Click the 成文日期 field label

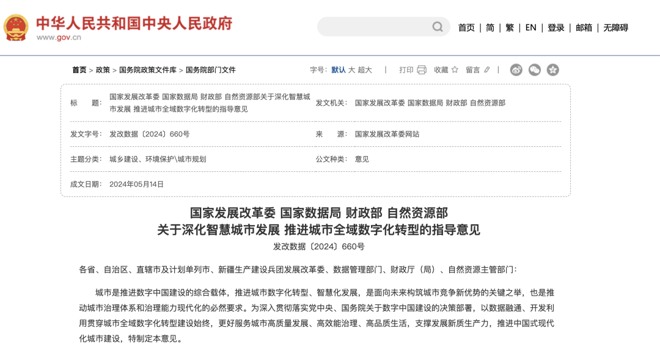pos(86,184)
